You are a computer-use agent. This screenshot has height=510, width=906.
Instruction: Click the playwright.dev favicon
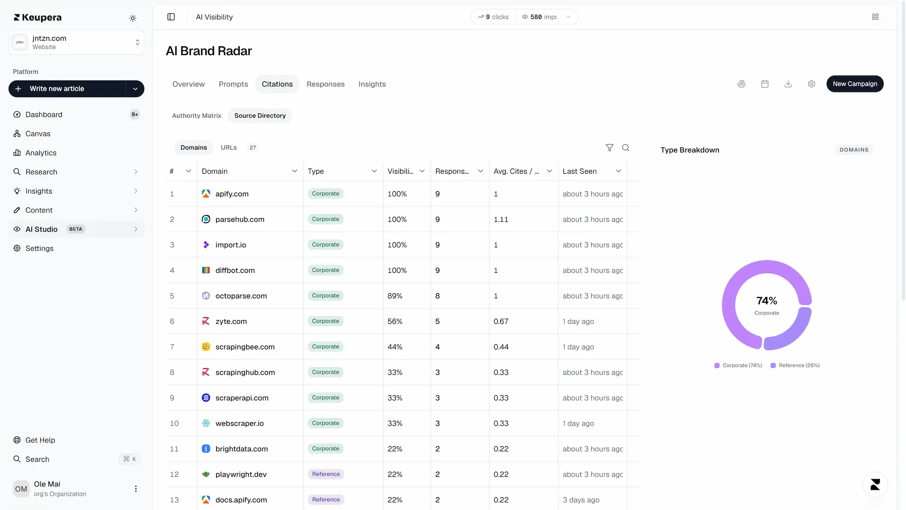click(x=206, y=474)
